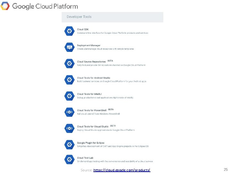Click the Google Cloud Platform title text
231x173 pixels.
pyautogui.click(x=45, y=6)
